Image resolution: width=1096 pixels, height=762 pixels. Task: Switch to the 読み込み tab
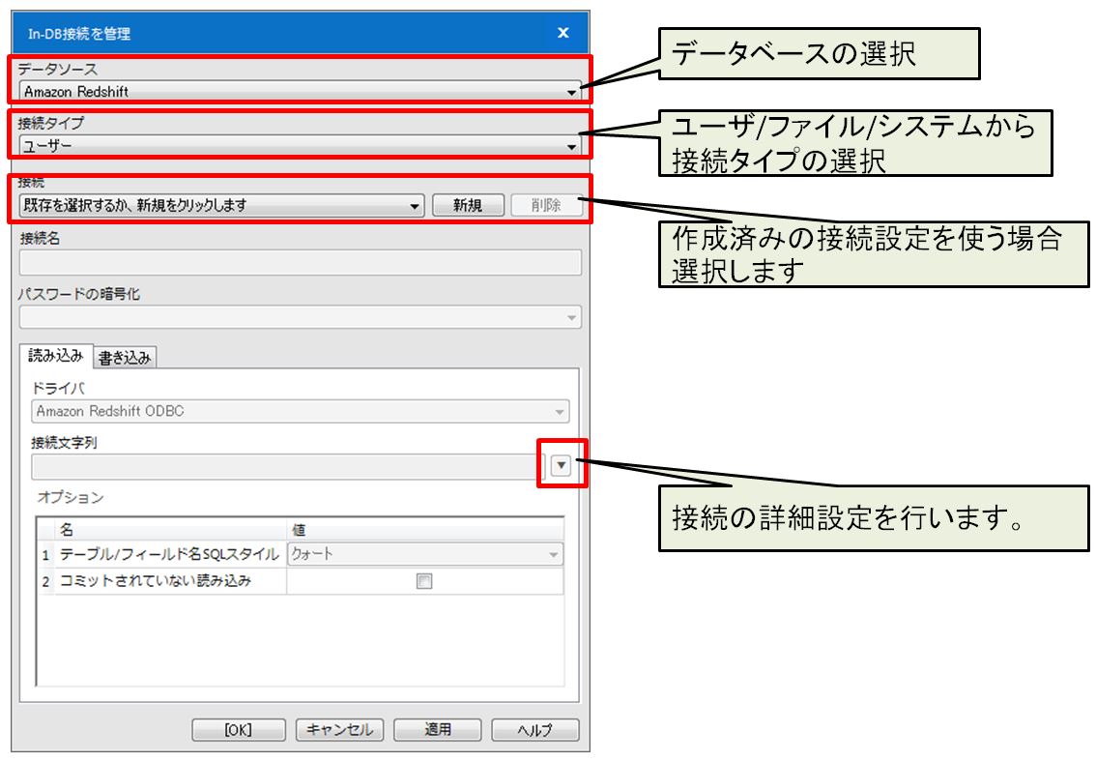56,356
